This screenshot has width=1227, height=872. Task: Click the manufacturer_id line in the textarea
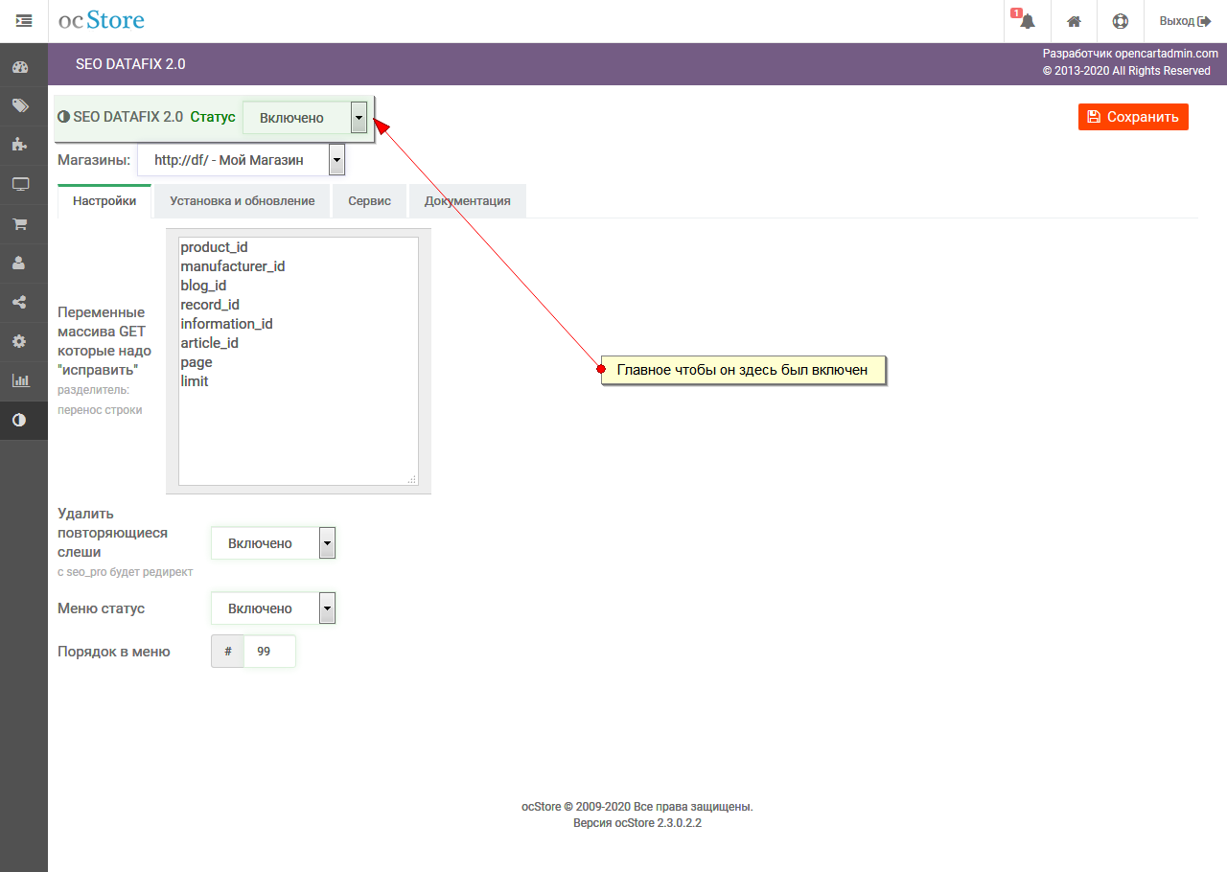(233, 266)
